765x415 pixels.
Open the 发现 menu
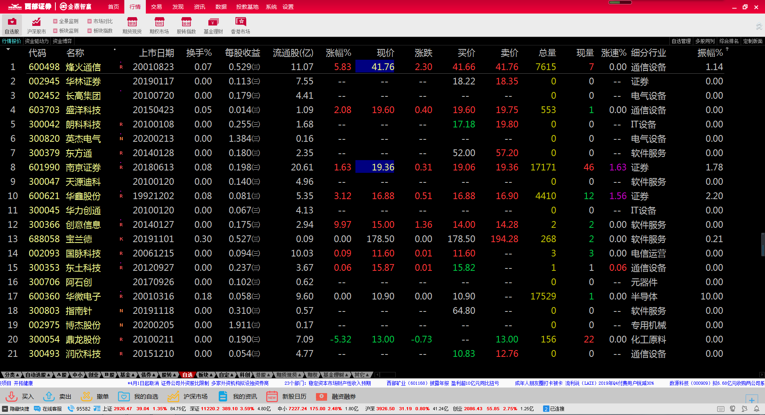(x=178, y=7)
